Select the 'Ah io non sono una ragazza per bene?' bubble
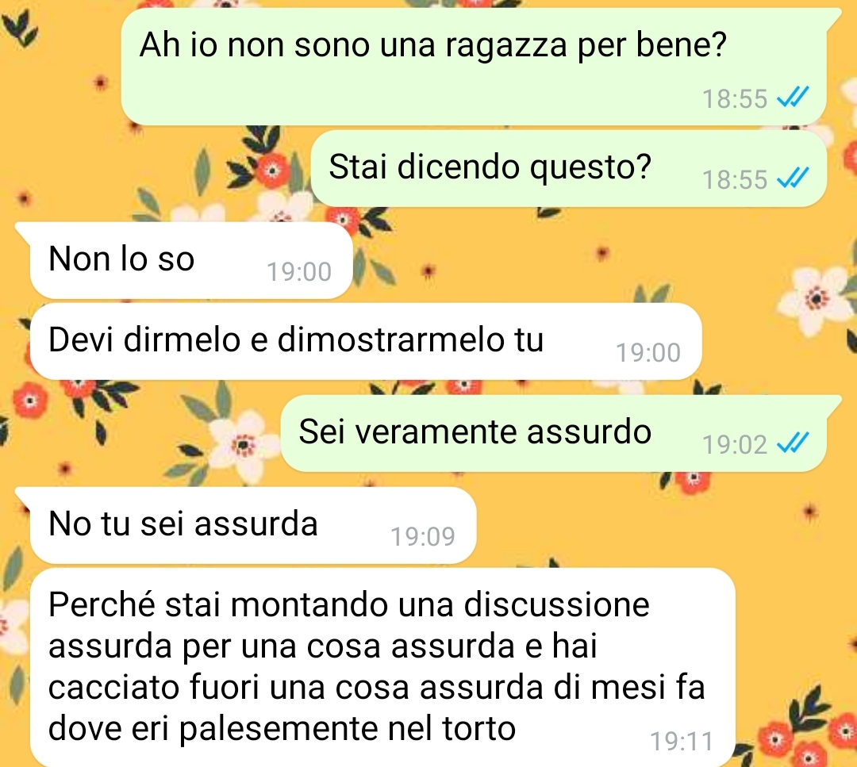857x767 pixels. tap(473, 67)
